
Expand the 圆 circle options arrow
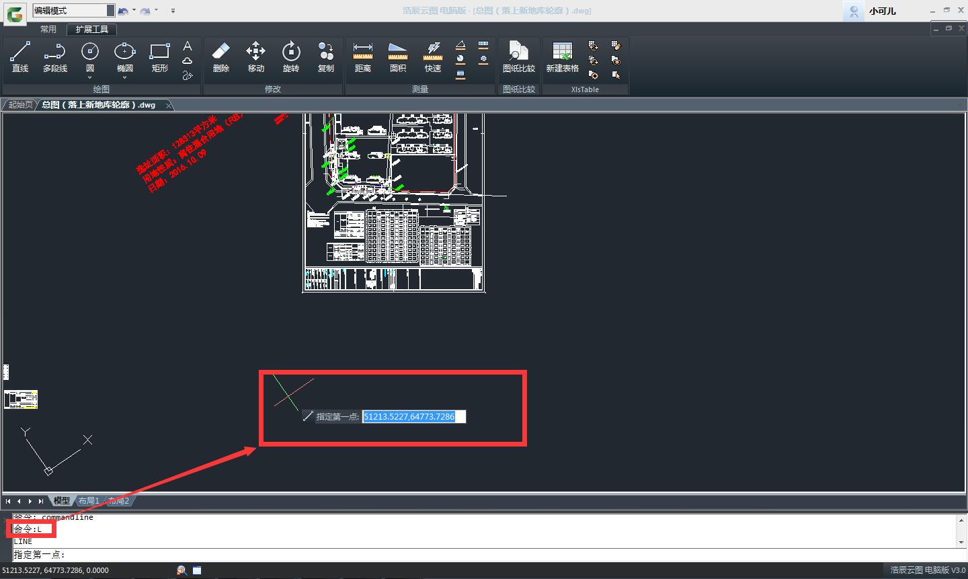89,77
